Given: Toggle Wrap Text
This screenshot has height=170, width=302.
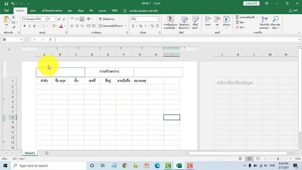Looking at the screenshot, I should [x=107, y=19].
